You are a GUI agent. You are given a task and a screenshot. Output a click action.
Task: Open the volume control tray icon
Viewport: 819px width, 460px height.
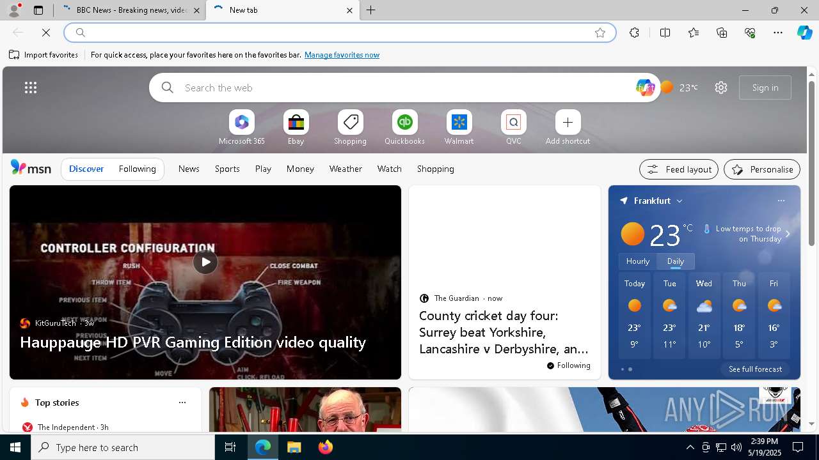[736, 447]
